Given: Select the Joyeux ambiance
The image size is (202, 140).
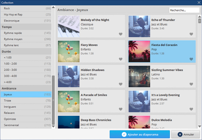Looking at the screenshot, I should click(x=26, y=95).
